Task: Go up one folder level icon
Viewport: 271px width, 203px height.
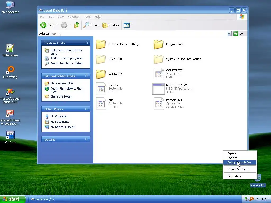Action: [x=76, y=25]
